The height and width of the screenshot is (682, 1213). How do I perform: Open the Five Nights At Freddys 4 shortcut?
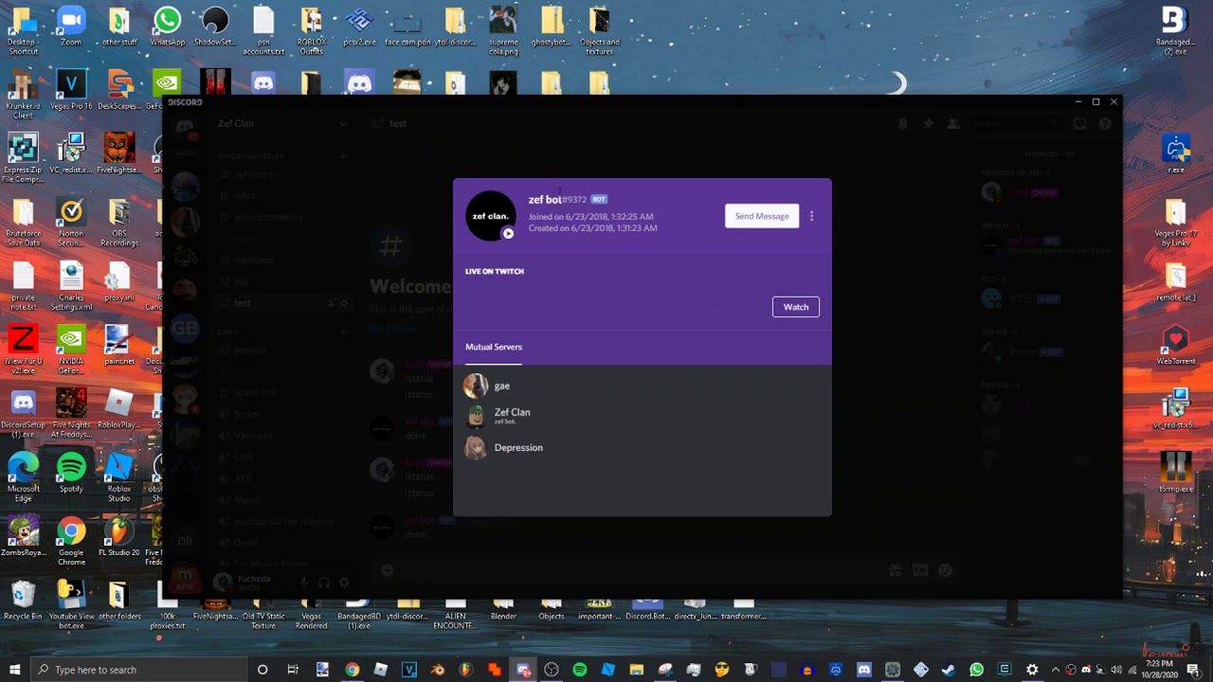(71, 414)
